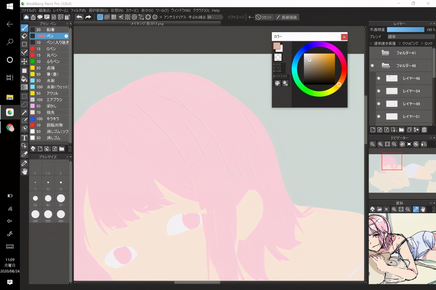Open the Help menu

point(216,11)
